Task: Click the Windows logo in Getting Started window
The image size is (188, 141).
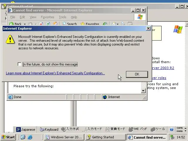Action: pyautogui.click(x=178, y=29)
